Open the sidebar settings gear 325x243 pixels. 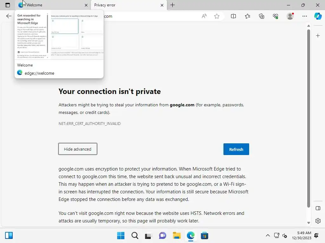click(x=318, y=221)
